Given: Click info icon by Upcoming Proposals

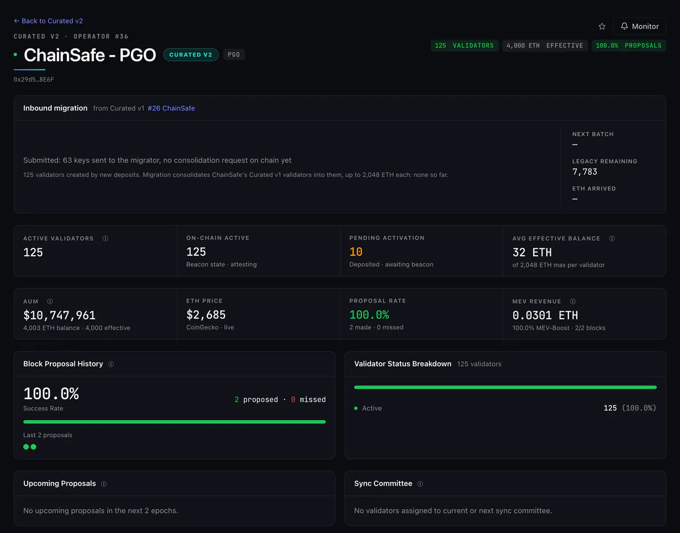Looking at the screenshot, I should click(104, 484).
